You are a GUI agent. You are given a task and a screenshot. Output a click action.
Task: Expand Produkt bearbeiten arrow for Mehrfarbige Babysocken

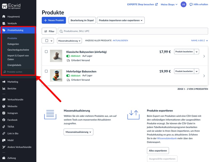196,71
